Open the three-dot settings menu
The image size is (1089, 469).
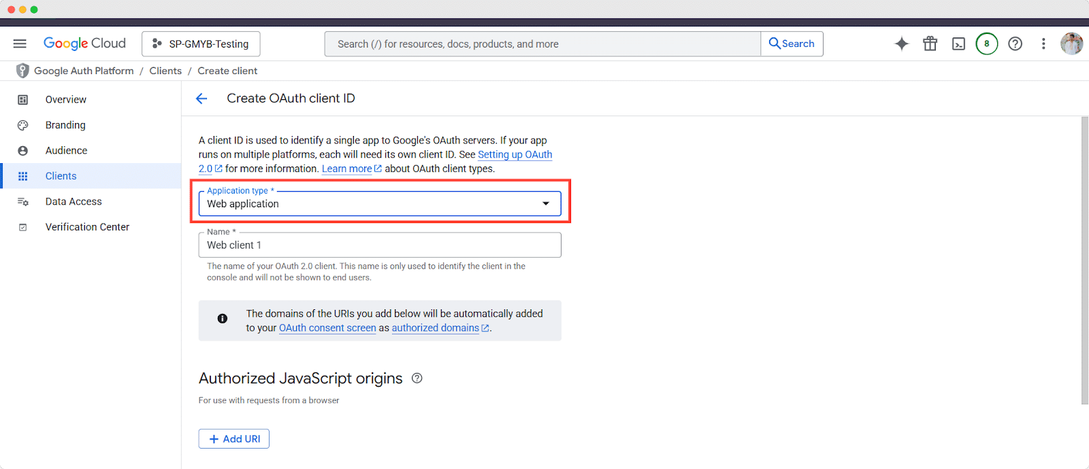tap(1043, 44)
